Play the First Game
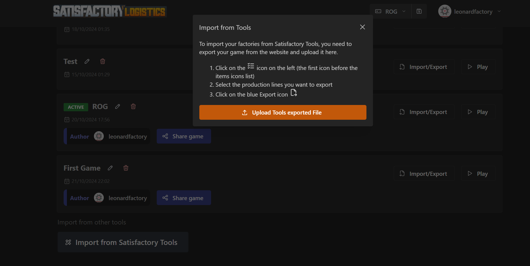The height and width of the screenshot is (266, 530). [478, 174]
